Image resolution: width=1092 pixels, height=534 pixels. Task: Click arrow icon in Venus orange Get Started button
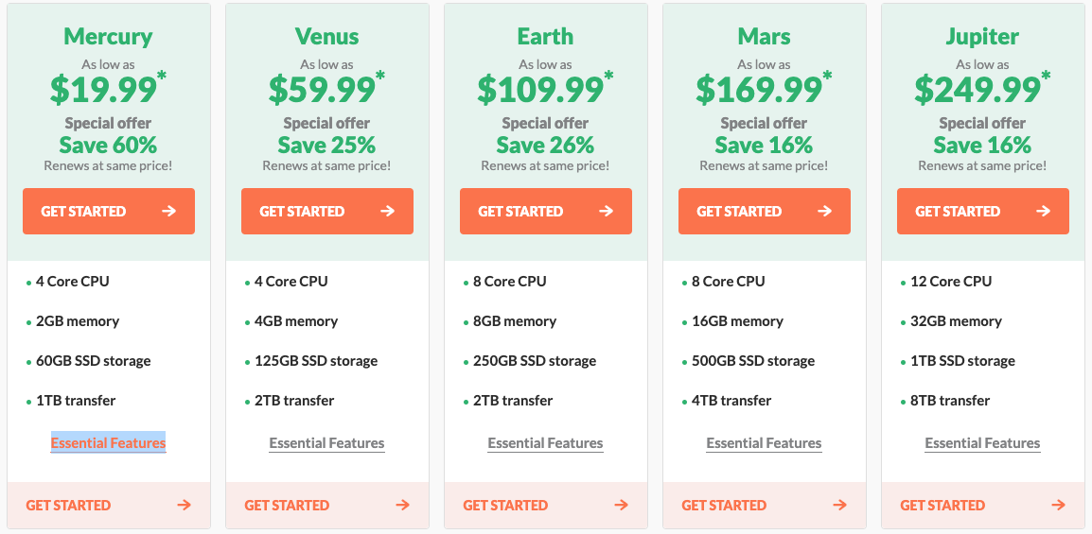click(388, 212)
